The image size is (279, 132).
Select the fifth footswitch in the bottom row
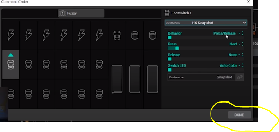coord(81,94)
